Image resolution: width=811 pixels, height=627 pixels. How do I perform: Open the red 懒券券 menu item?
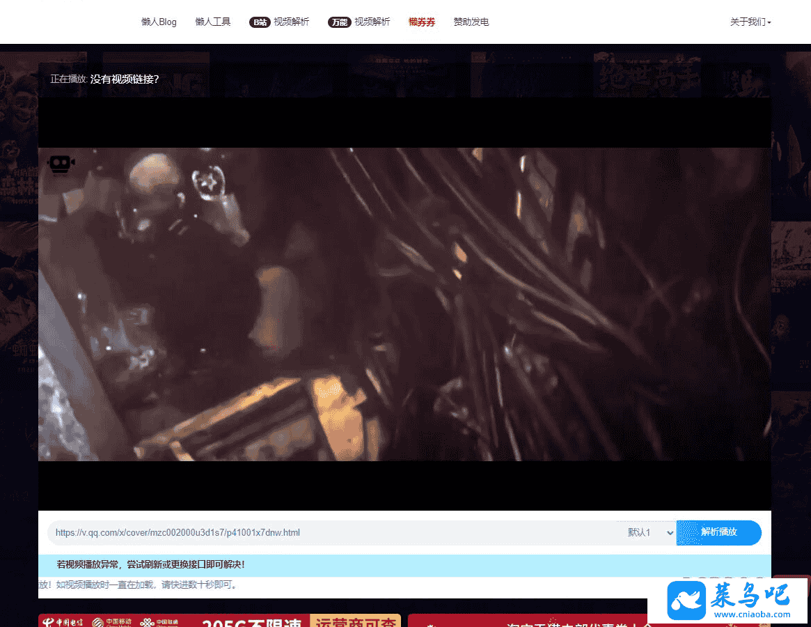coord(422,22)
